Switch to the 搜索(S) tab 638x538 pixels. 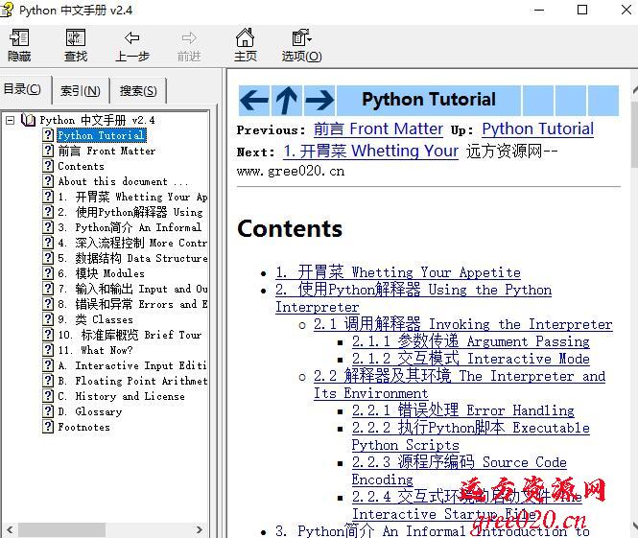(138, 91)
